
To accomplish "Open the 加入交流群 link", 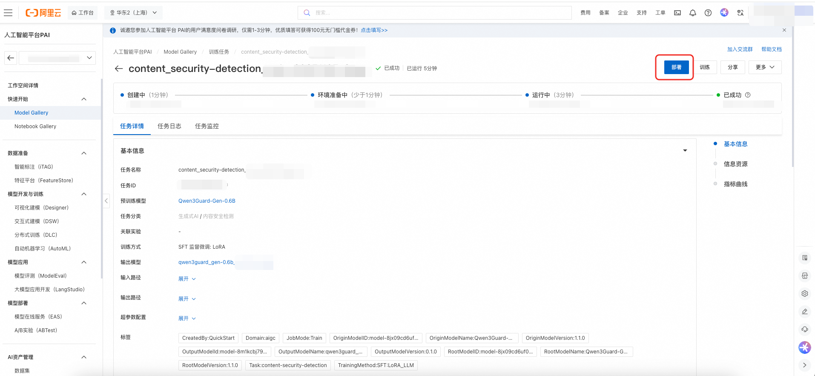I will pyautogui.click(x=740, y=49).
